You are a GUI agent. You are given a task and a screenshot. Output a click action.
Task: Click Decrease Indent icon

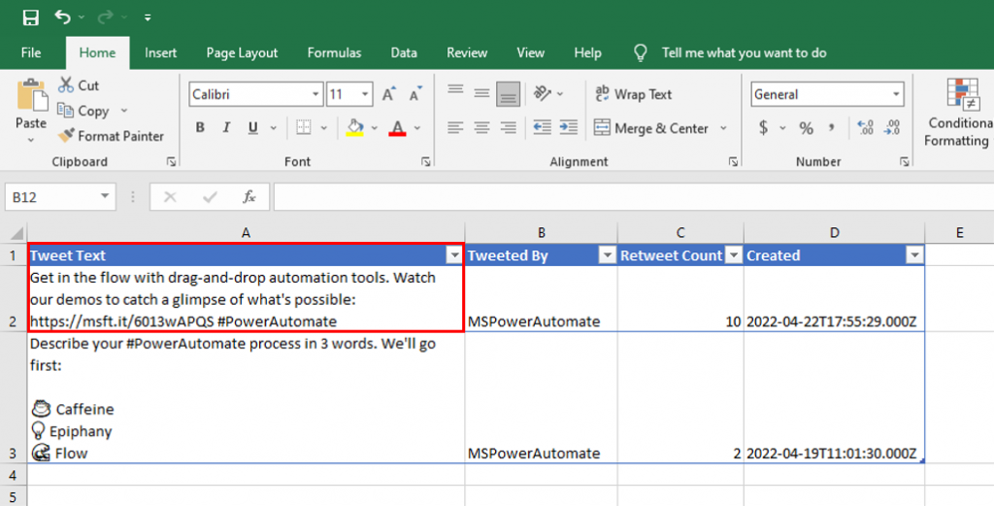542,128
